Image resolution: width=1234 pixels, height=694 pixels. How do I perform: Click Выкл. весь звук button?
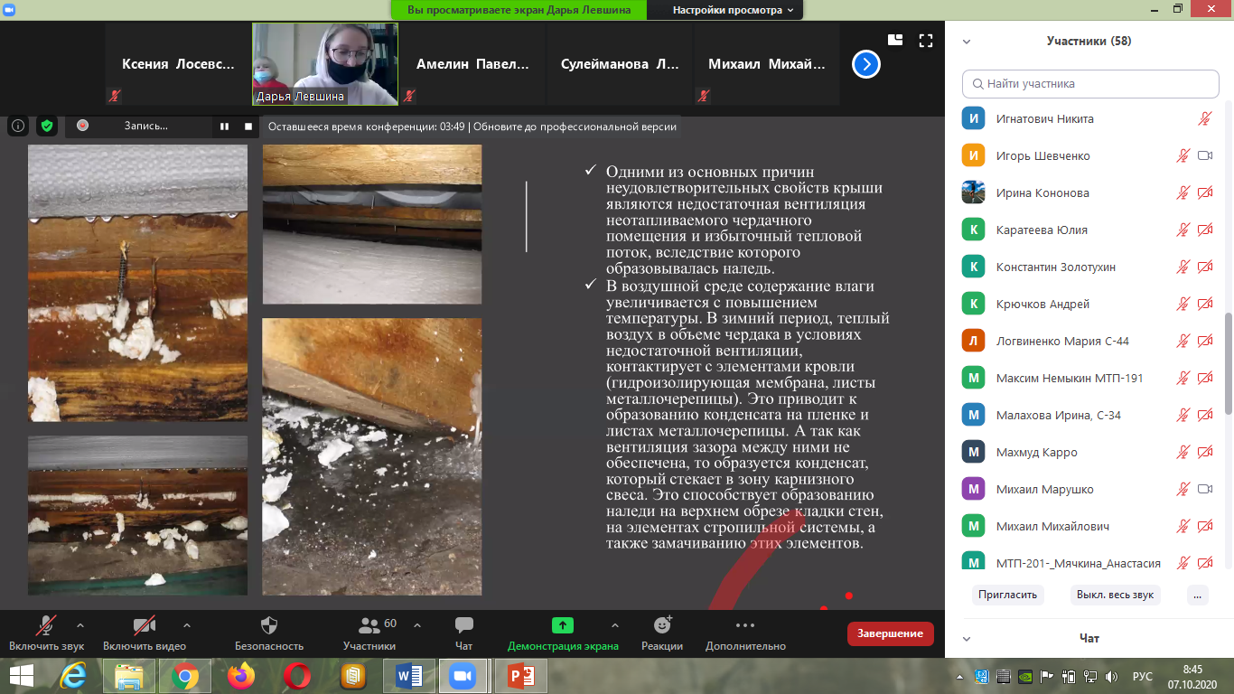[x=1116, y=596]
